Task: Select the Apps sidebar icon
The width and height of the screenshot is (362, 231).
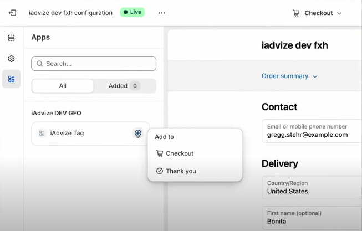Action: point(11,79)
